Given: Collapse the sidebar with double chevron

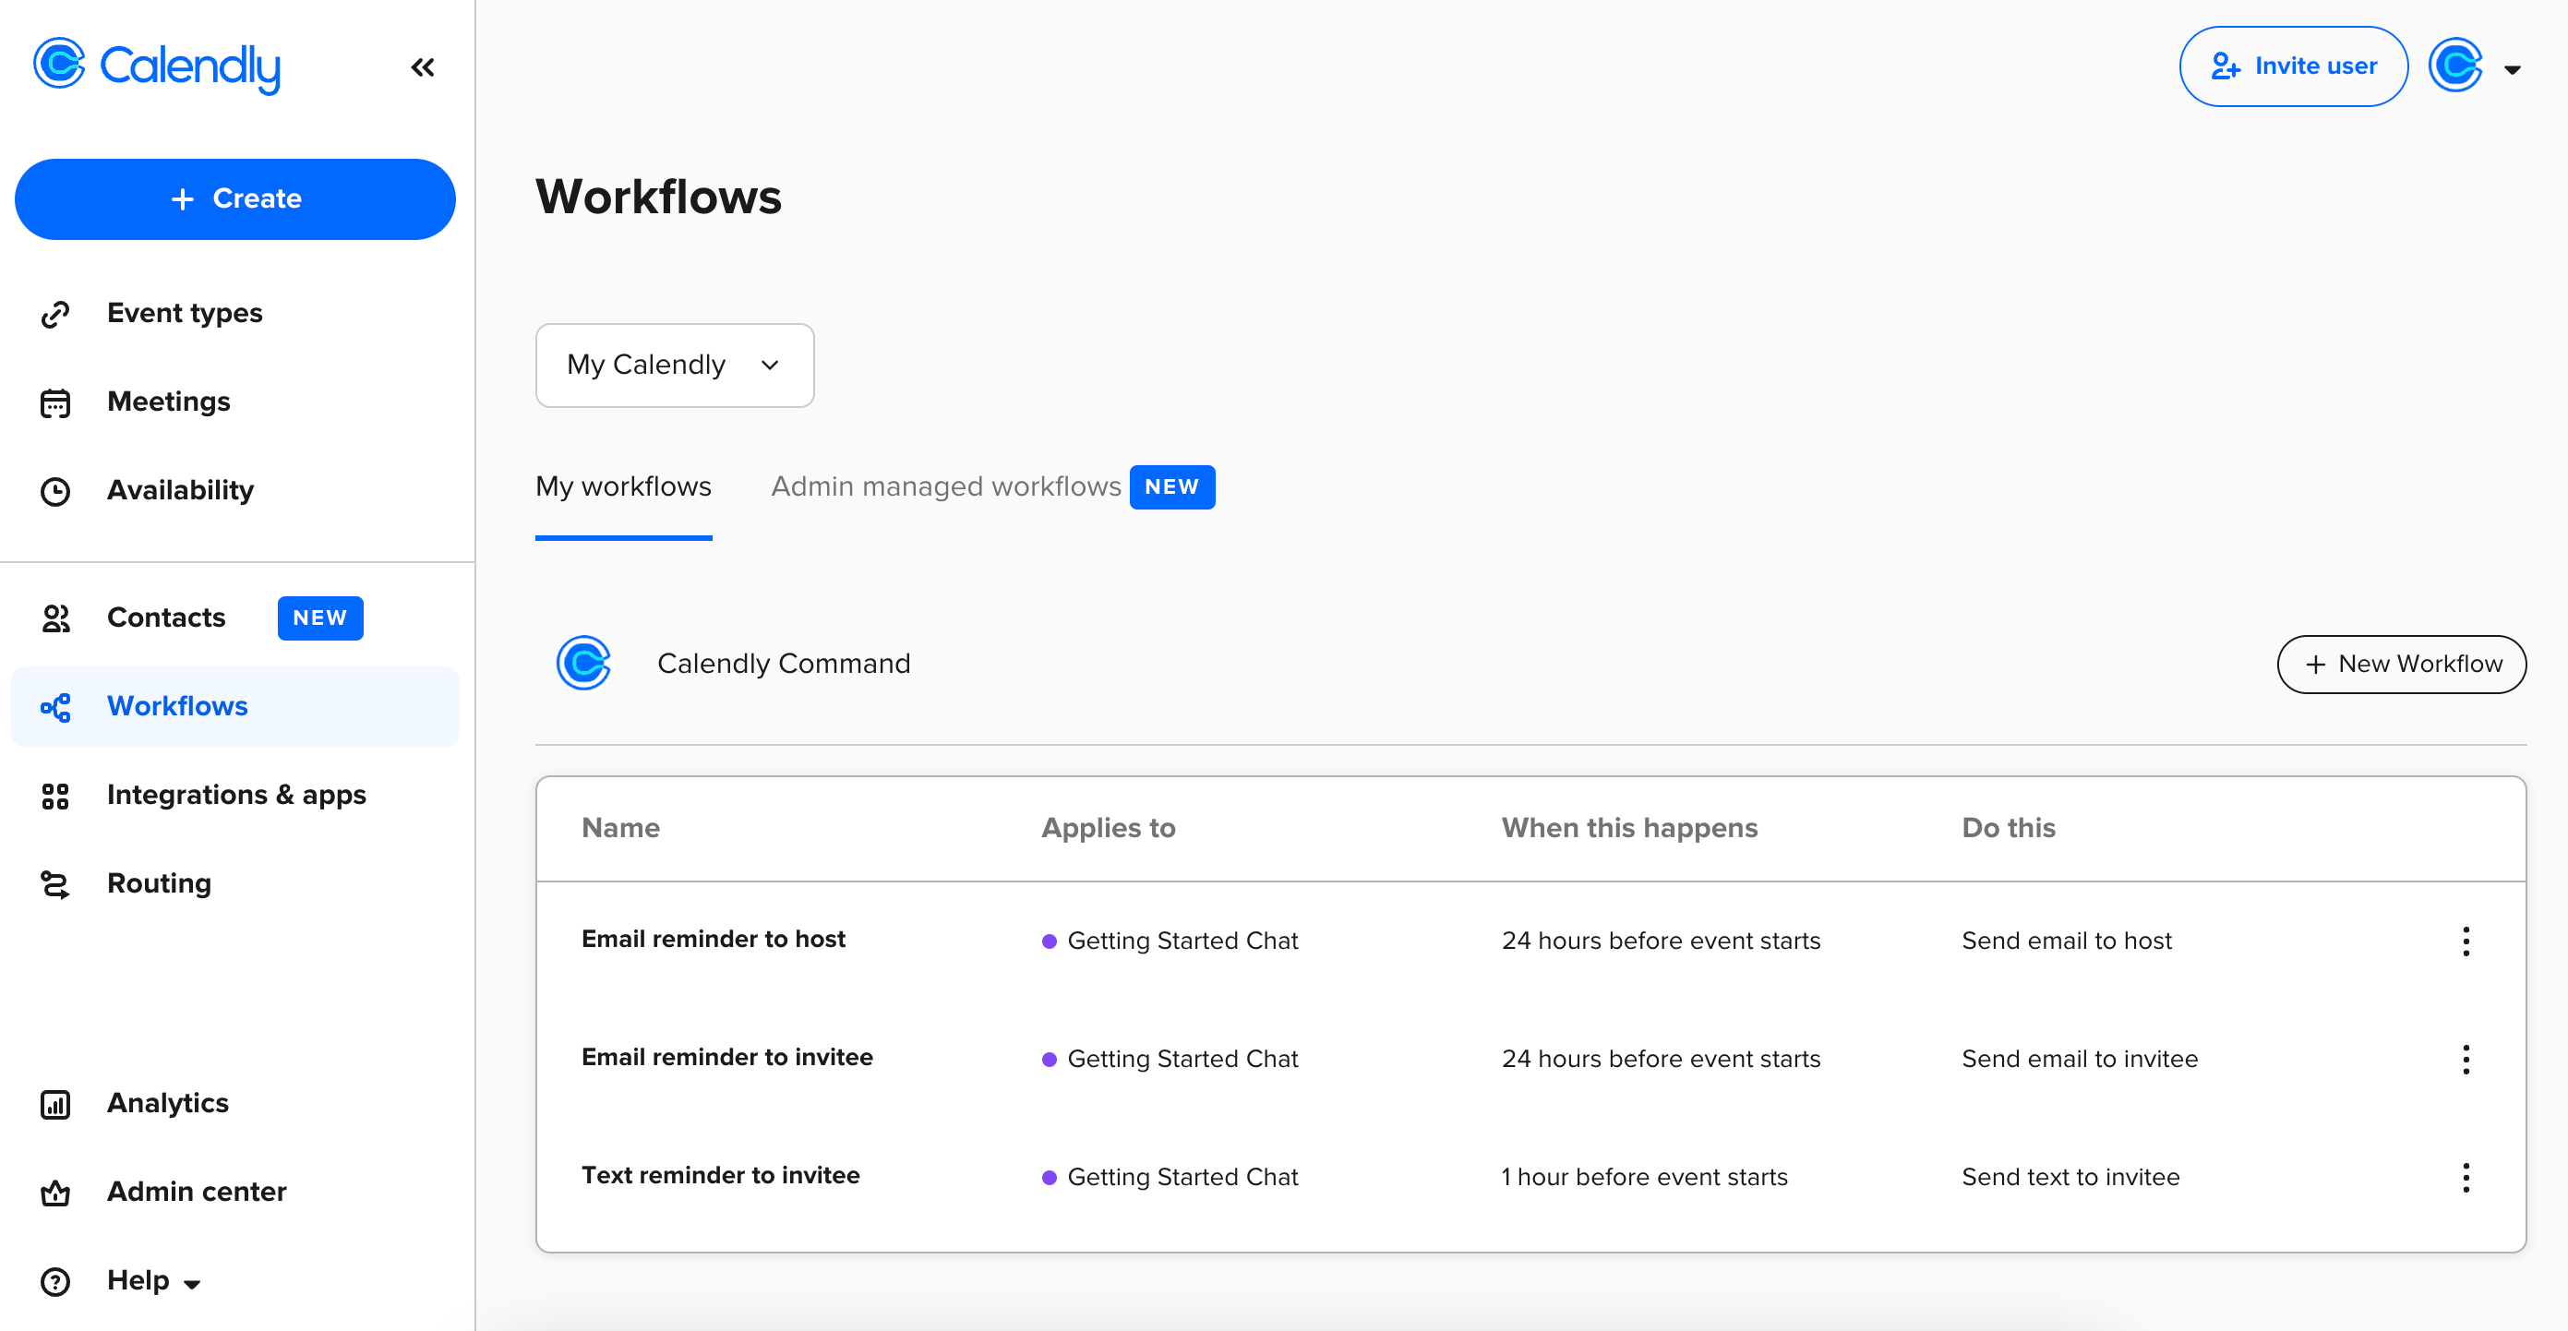Looking at the screenshot, I should [x=423, y=66].
